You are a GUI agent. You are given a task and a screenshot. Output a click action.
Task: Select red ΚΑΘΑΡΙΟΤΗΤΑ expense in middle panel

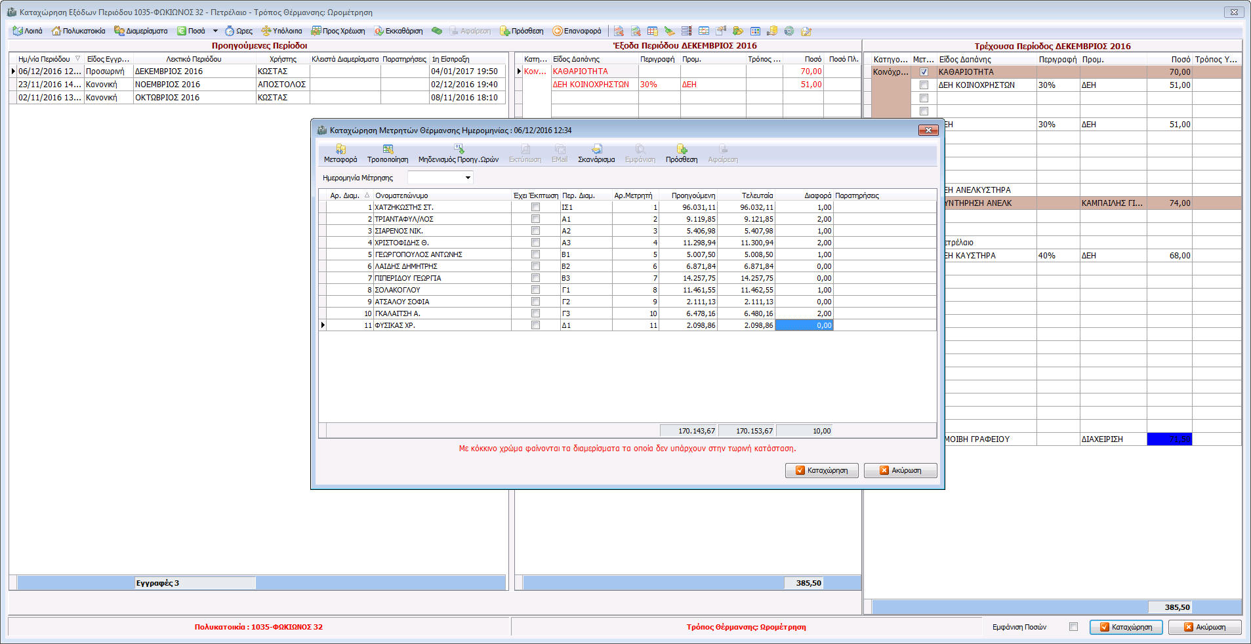point(594,71)
